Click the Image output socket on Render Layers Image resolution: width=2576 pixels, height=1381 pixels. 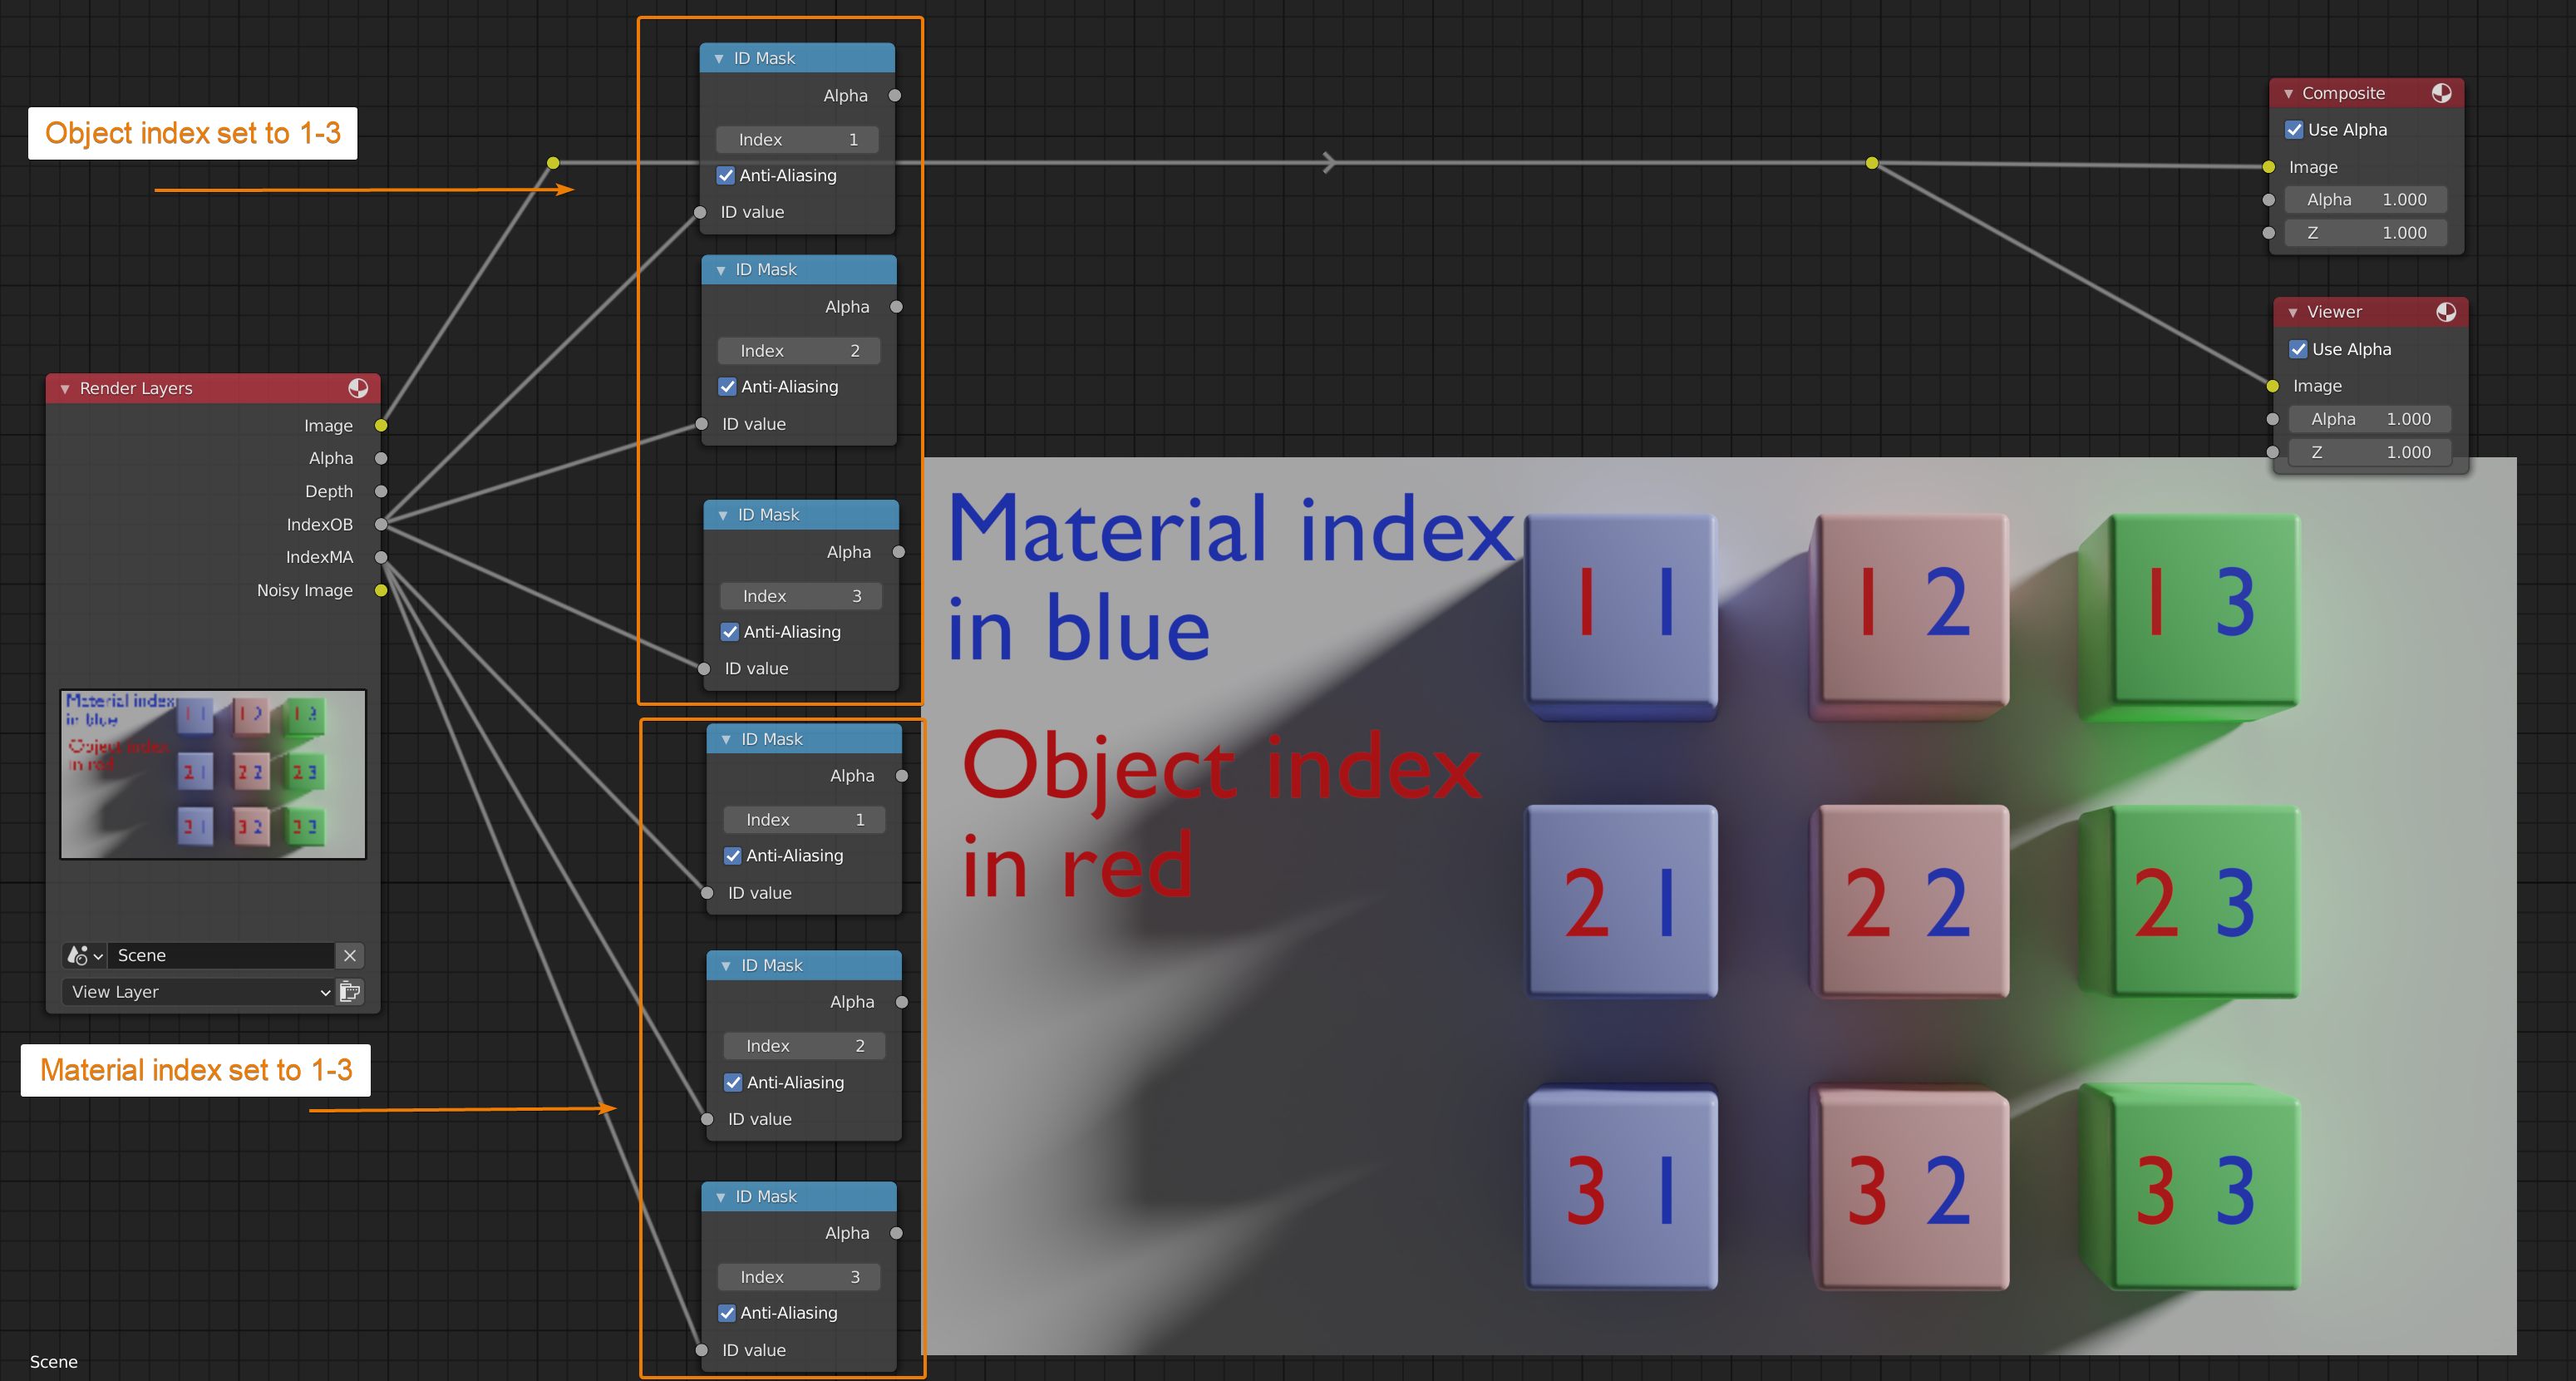380,425
